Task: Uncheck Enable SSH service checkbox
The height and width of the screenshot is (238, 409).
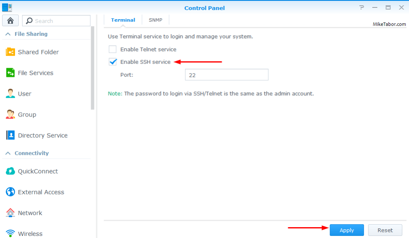Action: click(x=113, y=62)
